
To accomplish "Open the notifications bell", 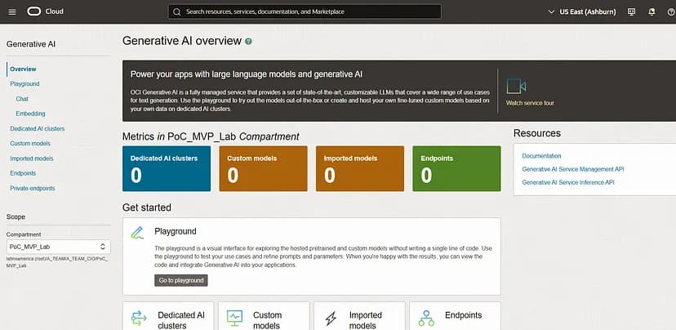I will tap(652, 11).
